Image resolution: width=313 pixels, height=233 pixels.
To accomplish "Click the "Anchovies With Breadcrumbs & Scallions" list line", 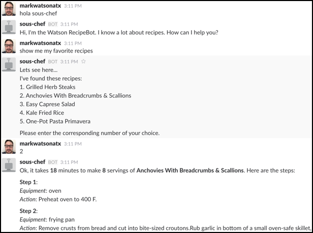I will (76, 95).
